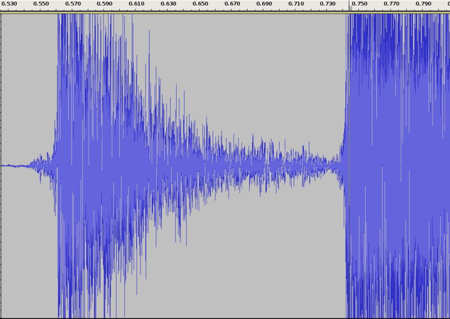450x319 pixels.
Task: Jump to the 0.710 ruler mark
Action: [296, 4]
